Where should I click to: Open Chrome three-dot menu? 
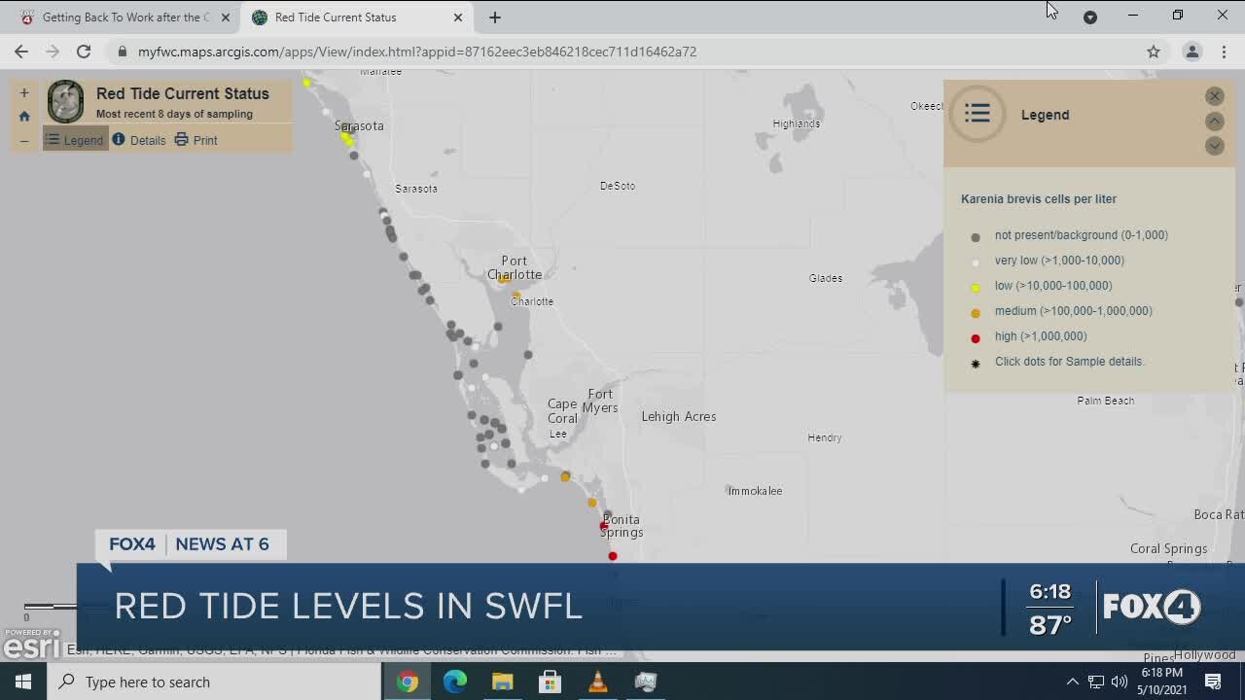(1224, 52)
